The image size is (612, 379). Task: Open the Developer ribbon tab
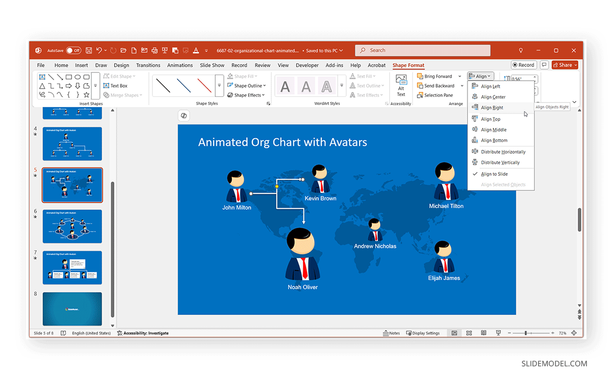tap(307, 65)
